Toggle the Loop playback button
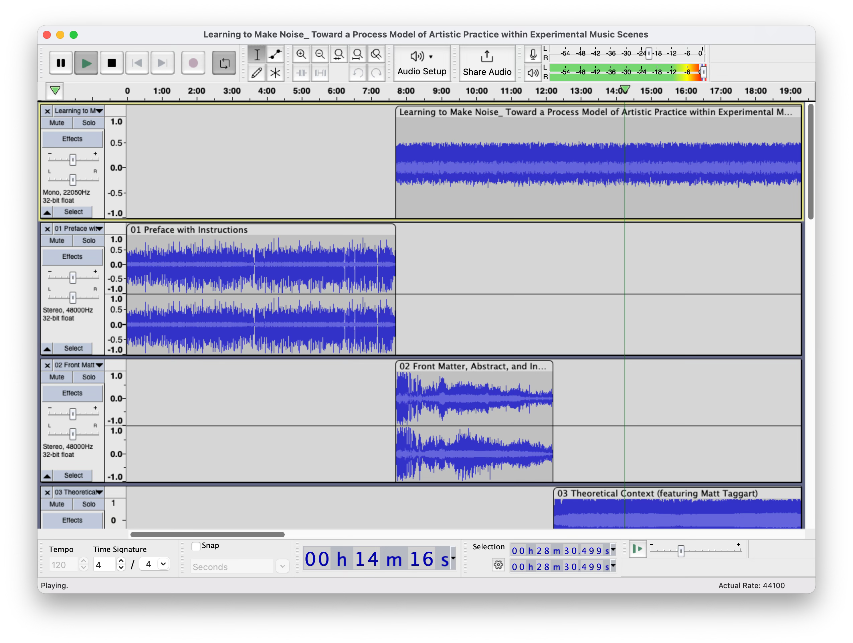This screenshot has width=853, height=643. click(x=224, y=63)
